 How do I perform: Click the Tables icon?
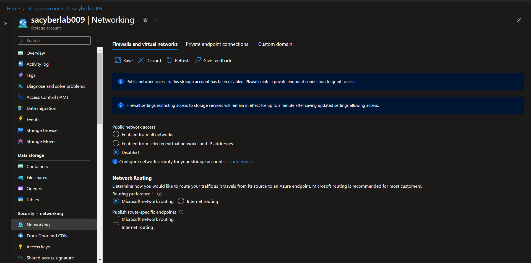[x=20, y=200]
